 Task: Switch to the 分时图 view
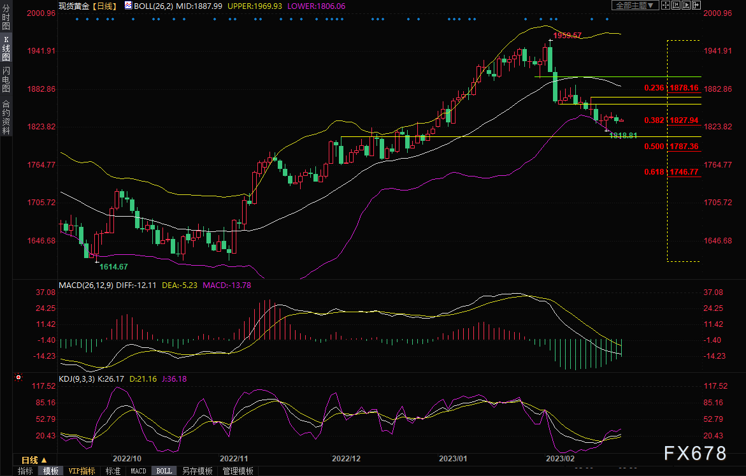(6, 17)
